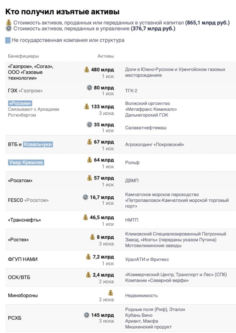
Task: Select highlighted Ковальчуки label
Action: click(x=38, y=144)
